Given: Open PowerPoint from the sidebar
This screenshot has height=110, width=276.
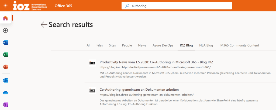Looking at the screenshot, I should point(5,67).
